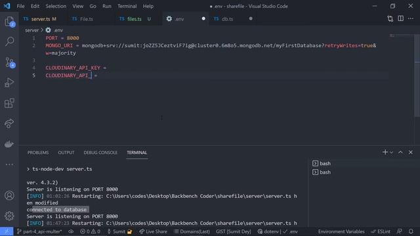Screen dimensions: 420x236
Task: Click unsaved dot on .env tab
Action: tap(203, 18)
